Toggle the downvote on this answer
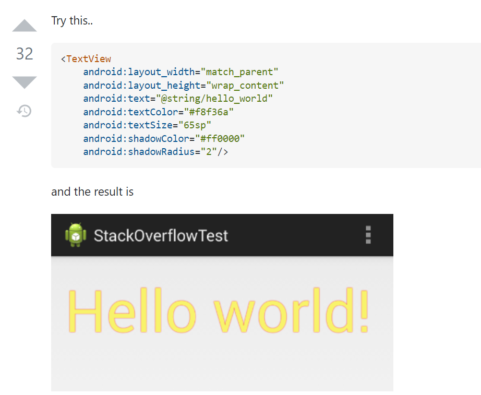The height and width of the screenshot is (395, 481). click(23, 82)
